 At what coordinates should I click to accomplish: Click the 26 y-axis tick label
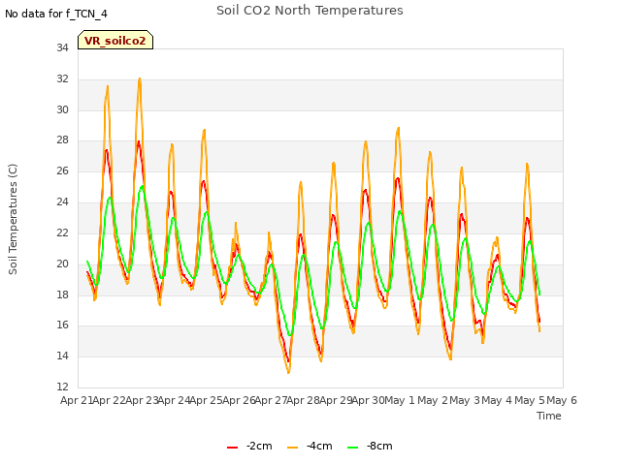pos(62,170)
